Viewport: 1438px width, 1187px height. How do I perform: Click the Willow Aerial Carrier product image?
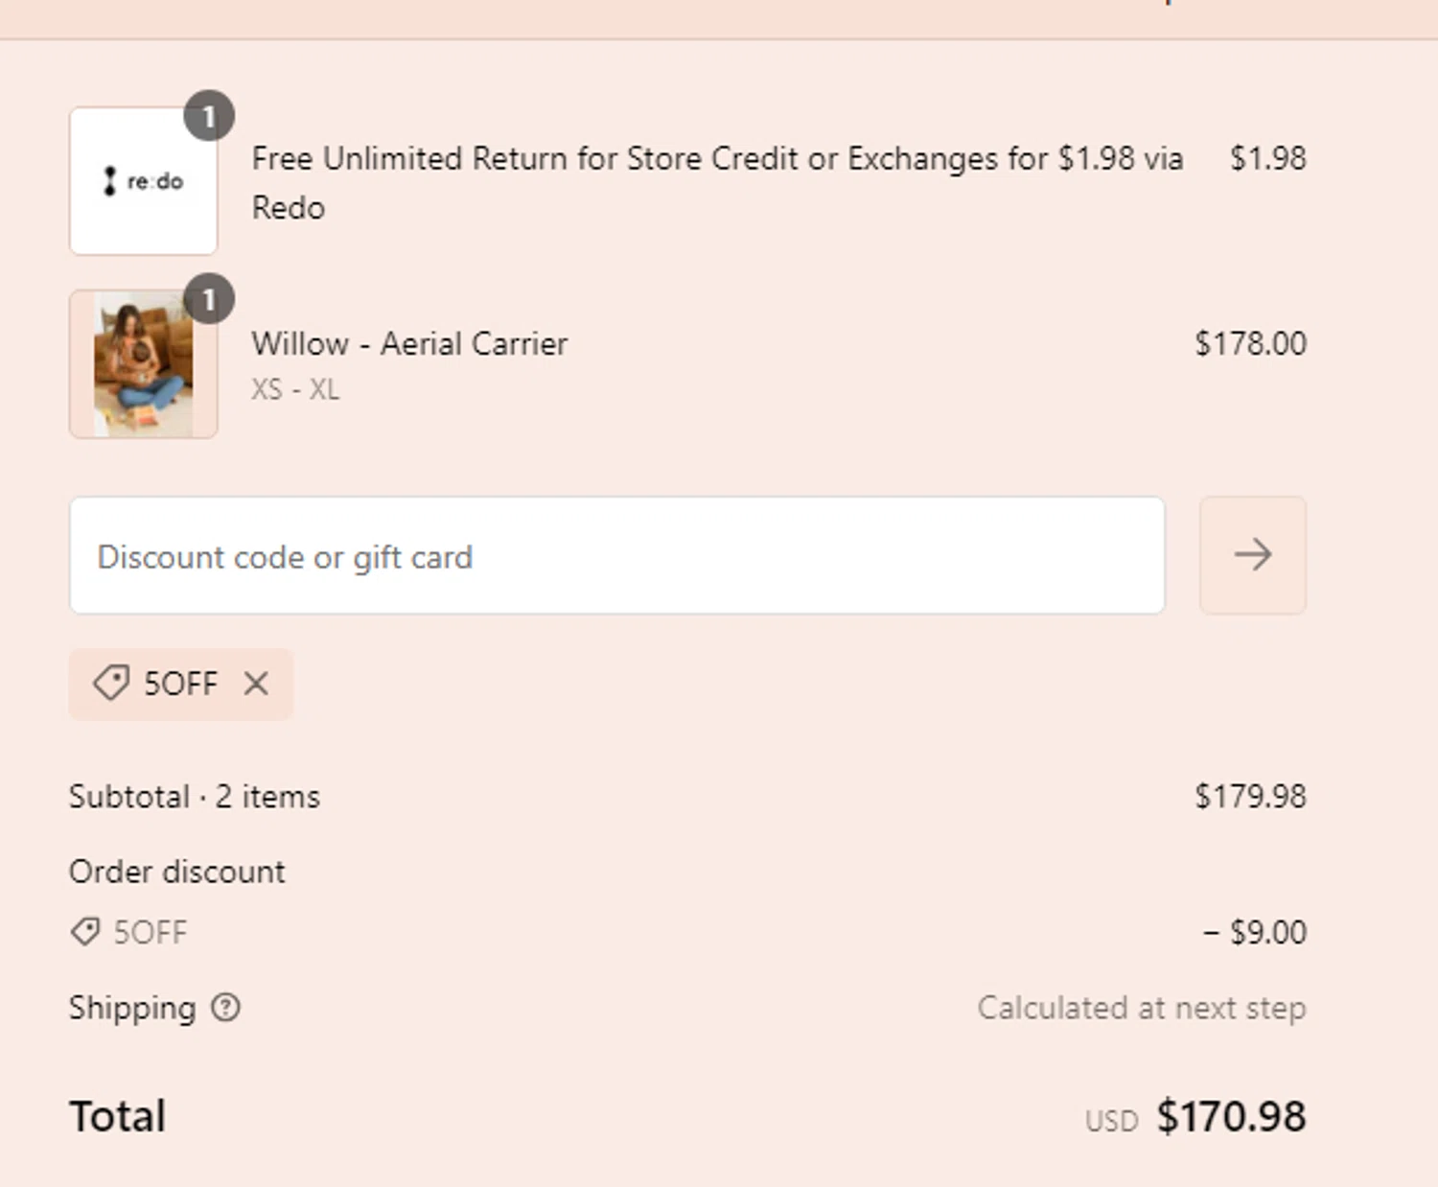coord(143,365)
